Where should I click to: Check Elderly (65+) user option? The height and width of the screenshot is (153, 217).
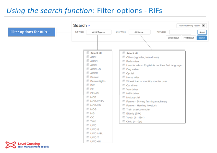pyautogui.click(x=124, y=113)
